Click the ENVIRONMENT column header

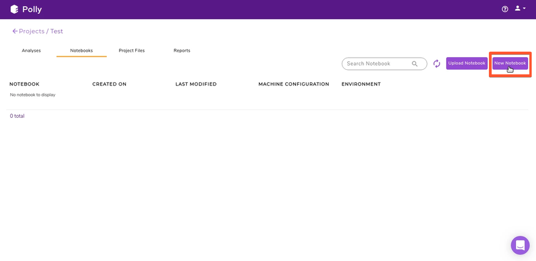coord(361,84)
